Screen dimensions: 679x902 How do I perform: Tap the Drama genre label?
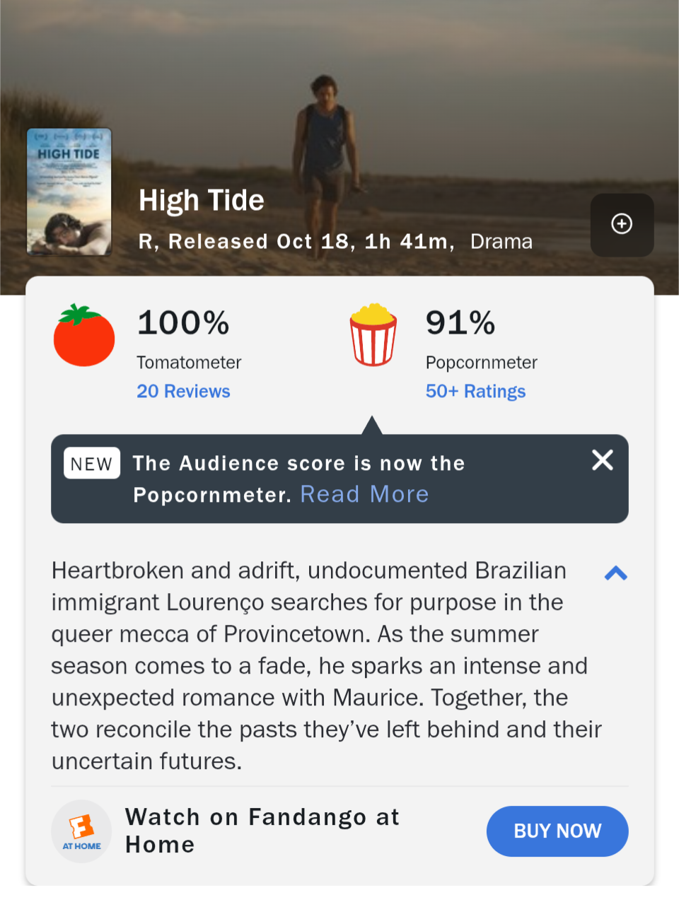point(501,242)
